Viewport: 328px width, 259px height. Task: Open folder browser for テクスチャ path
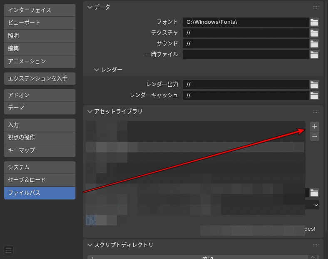(x=314, y=33)
